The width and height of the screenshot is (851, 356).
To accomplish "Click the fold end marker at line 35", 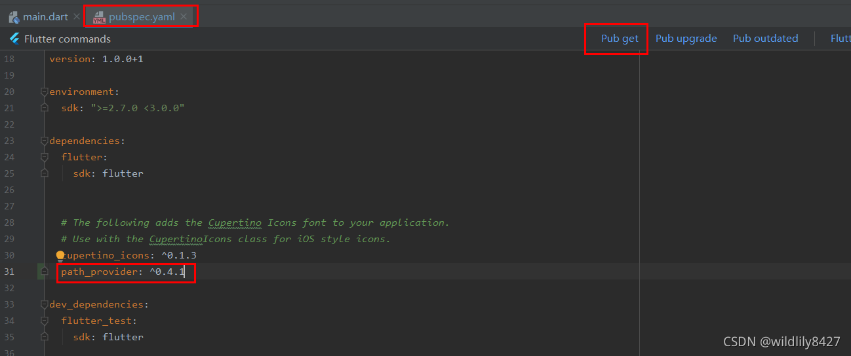I will click(x=44, y=337).
